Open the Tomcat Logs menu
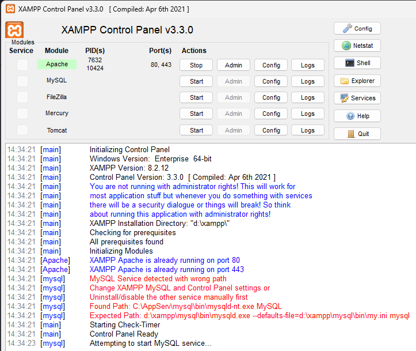This screenshot has width=416, height=351. tap(308, 130)
